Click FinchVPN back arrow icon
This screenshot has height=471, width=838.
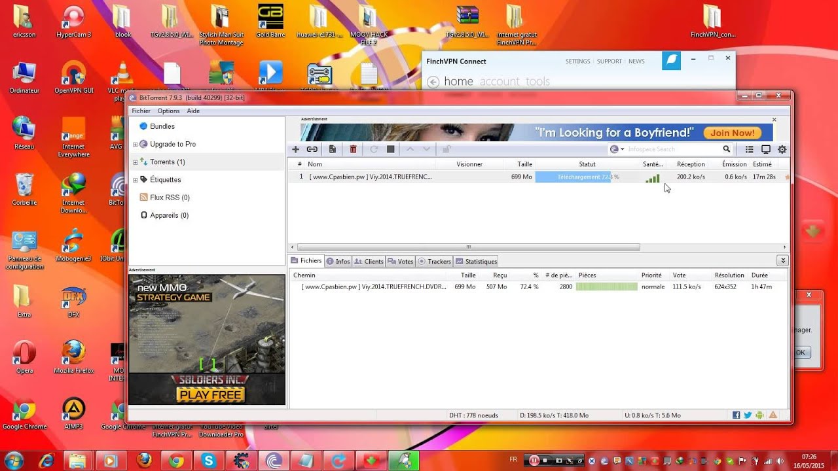point(433,82)
